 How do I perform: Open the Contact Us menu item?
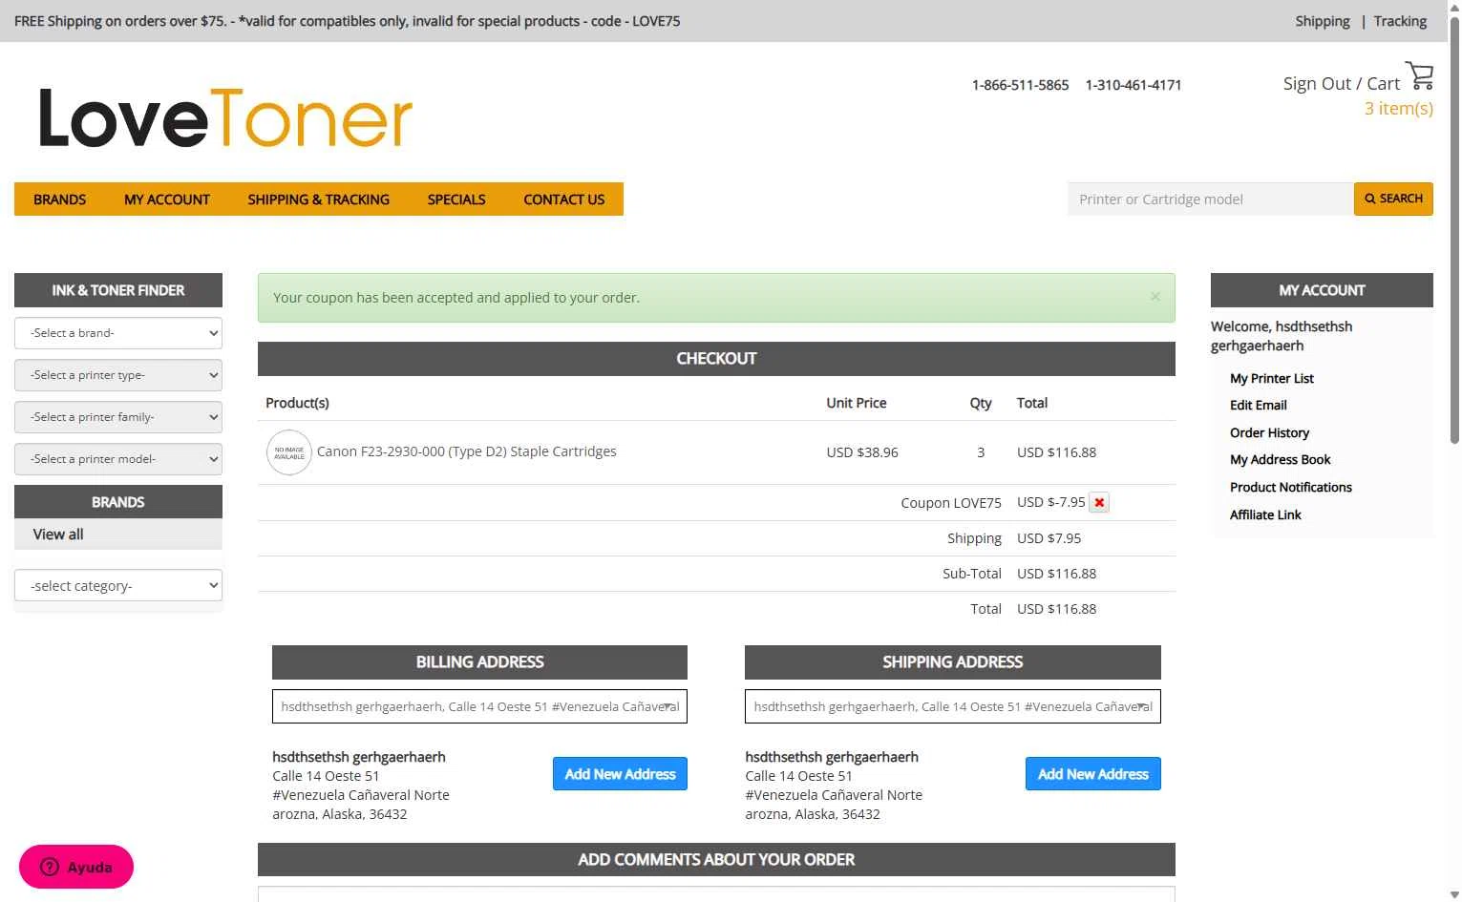pos(564,199)
